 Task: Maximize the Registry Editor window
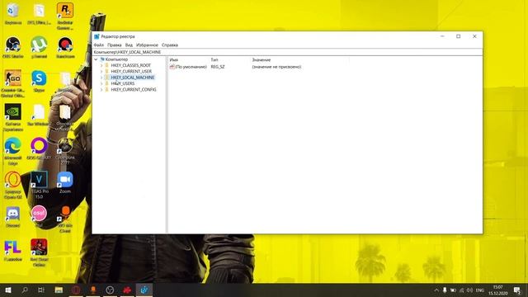click(x=459, y=36)
